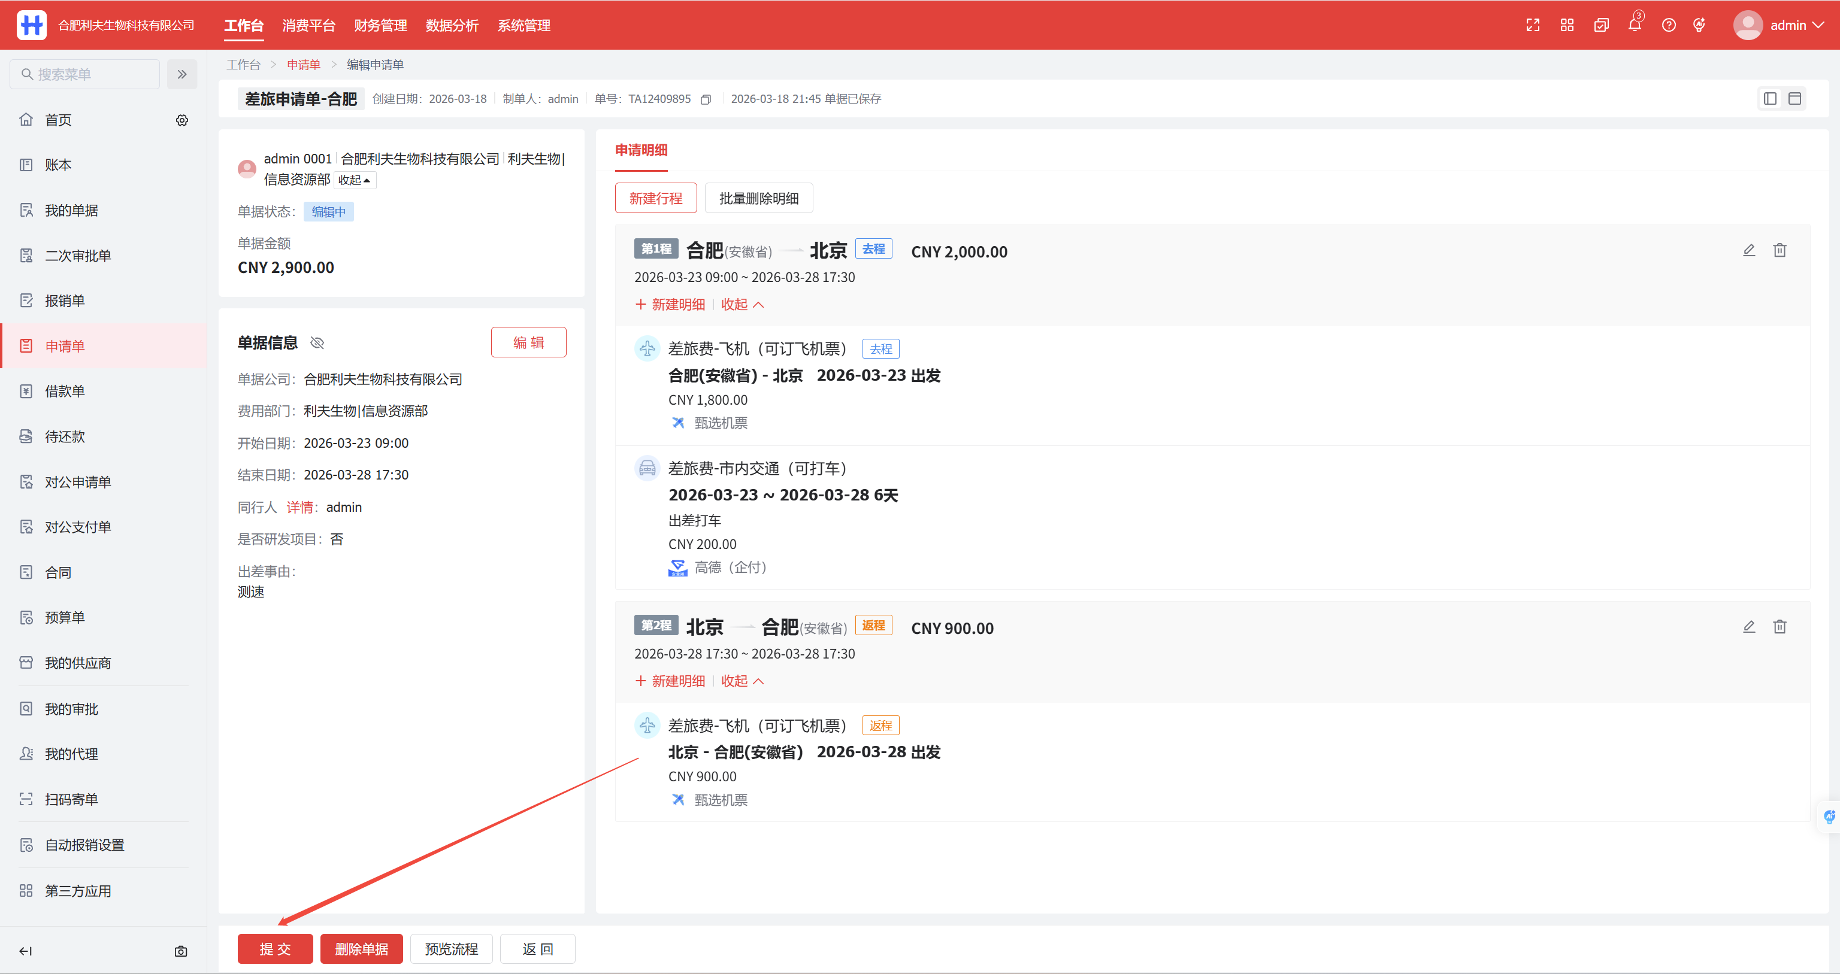Viewport: 1840px width, 974px height.
Task: Copy the document number TA12409895
Action: tap(706, 99)
